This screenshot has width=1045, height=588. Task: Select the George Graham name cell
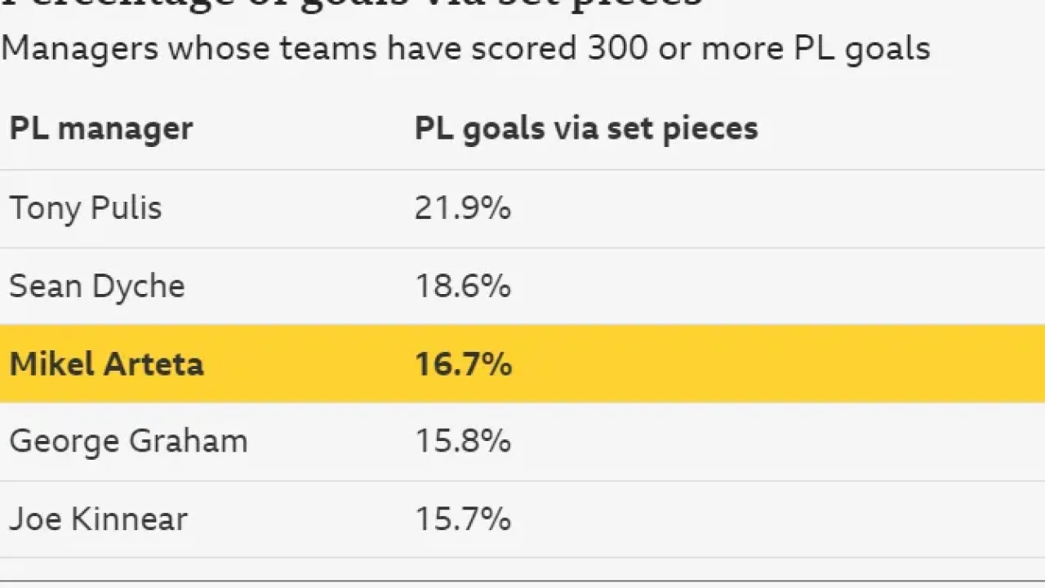tap(128, 442)
